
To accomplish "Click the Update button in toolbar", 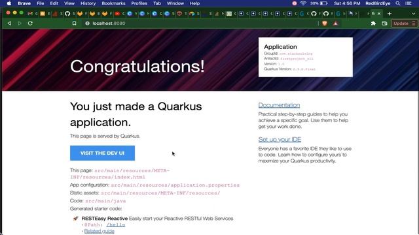I will (x=401, y=23).
